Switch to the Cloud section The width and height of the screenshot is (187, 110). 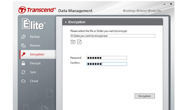(x=34, y=81)
